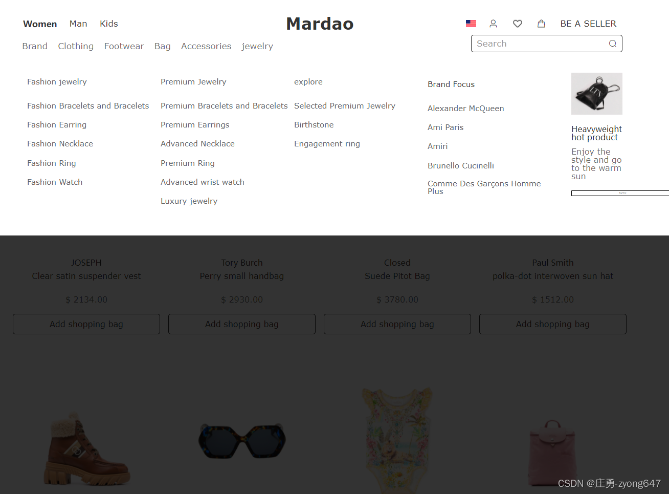
Task: Open polka-dot interwoven sun hat product
Action: click(553, 276)
